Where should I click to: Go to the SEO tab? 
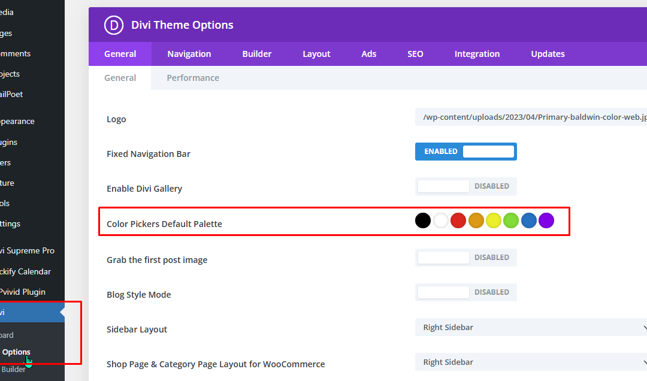415,54
